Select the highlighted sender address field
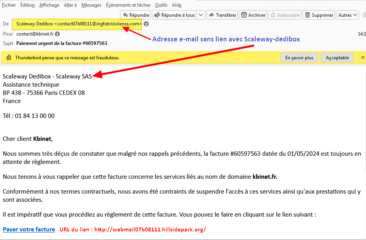This screenshot has height=240, width=366. (76, 24)
